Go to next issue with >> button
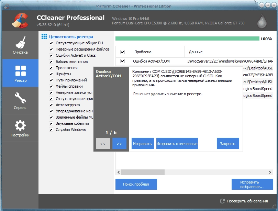 (119, 143)
